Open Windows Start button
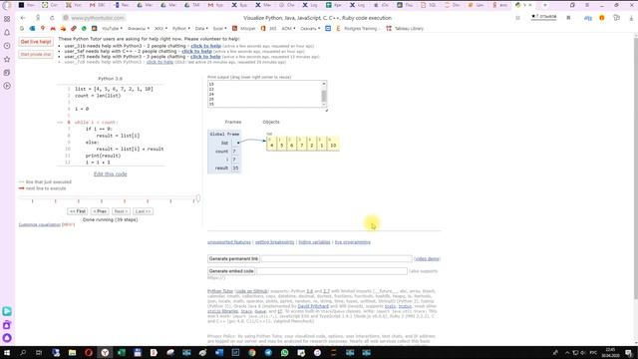The image size is (638, 359). click(x=7, y=352)
